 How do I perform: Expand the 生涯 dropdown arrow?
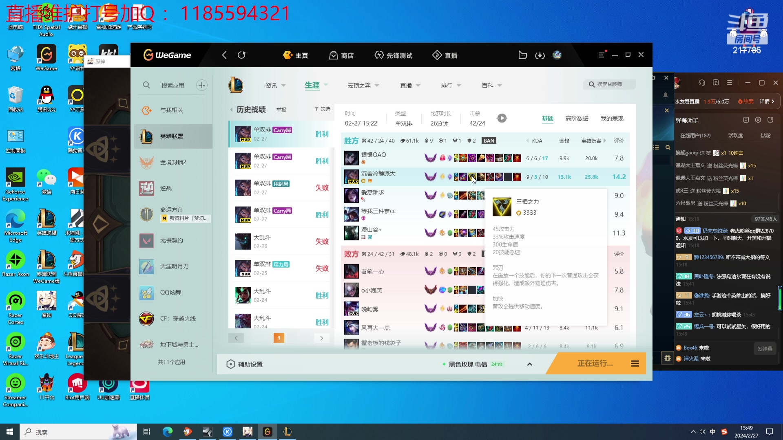click(x=326, y=85)
